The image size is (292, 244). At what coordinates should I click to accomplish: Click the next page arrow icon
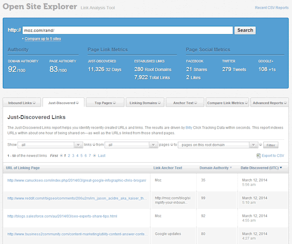click(x=94, y=155)
